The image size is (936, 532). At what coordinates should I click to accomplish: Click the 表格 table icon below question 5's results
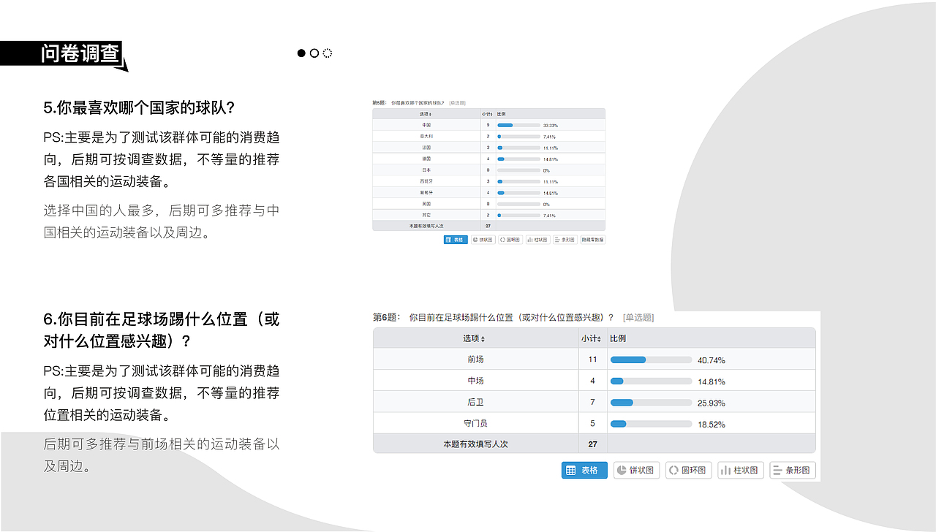tap(456, 239)
